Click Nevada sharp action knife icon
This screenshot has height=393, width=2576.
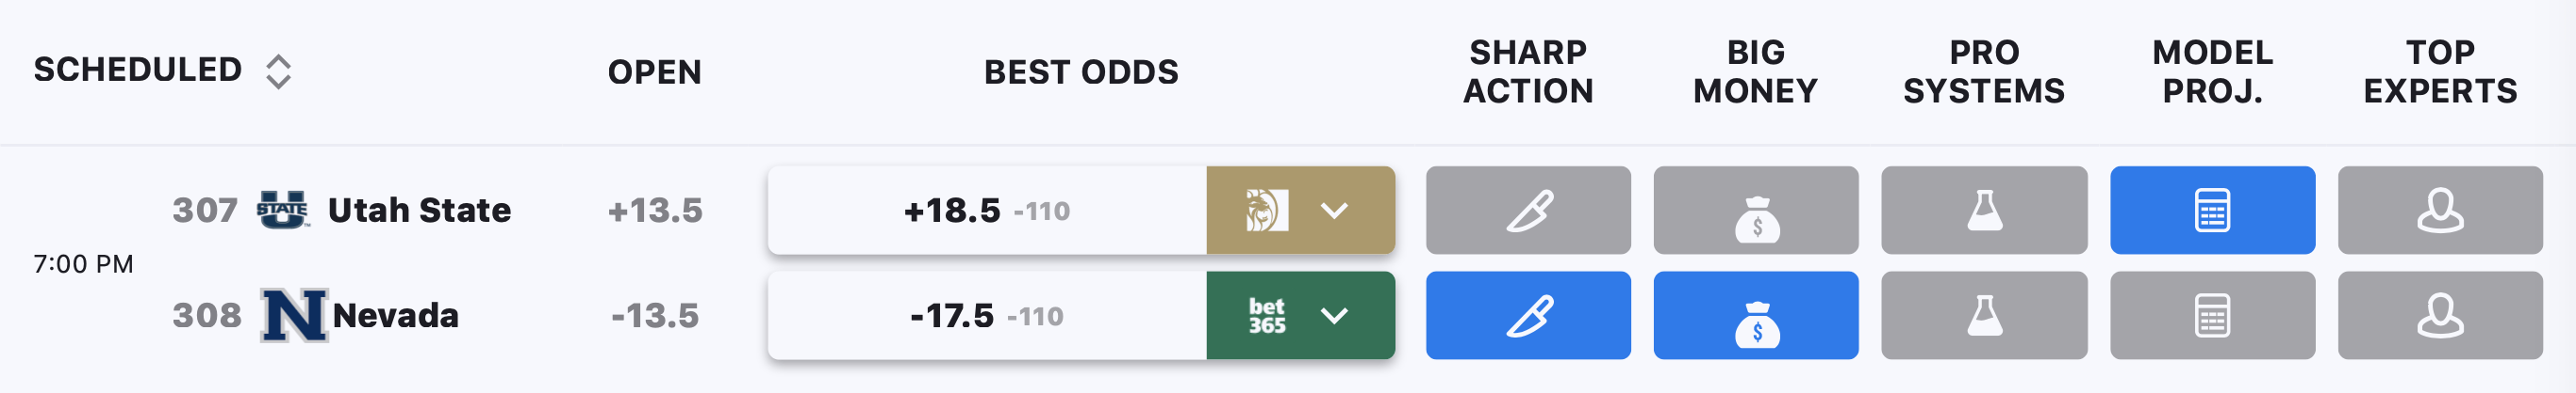pos(1528,315)
